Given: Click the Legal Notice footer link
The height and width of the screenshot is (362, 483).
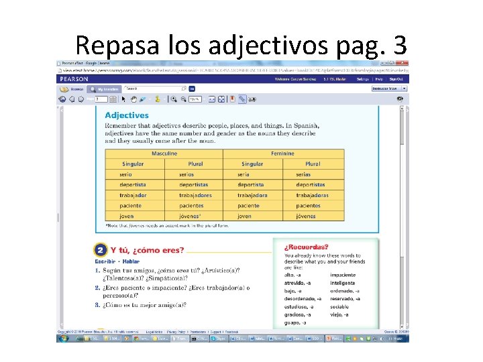Looking at the screenshot, I should click(x=154, y=332).
